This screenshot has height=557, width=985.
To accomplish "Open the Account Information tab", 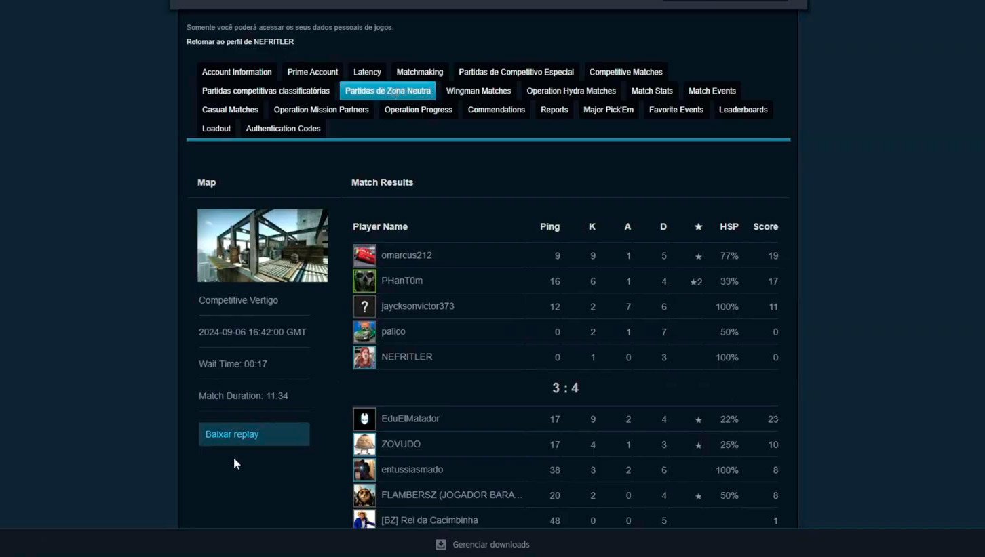I will [x=237, y=72].
